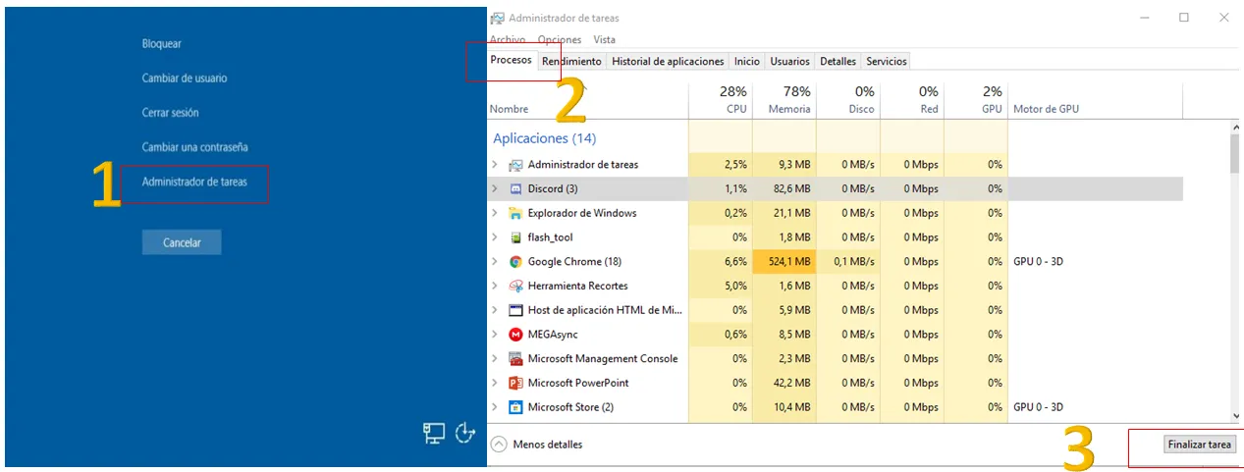Expand the Microsoft PowerPoint row

pos(495,383)
